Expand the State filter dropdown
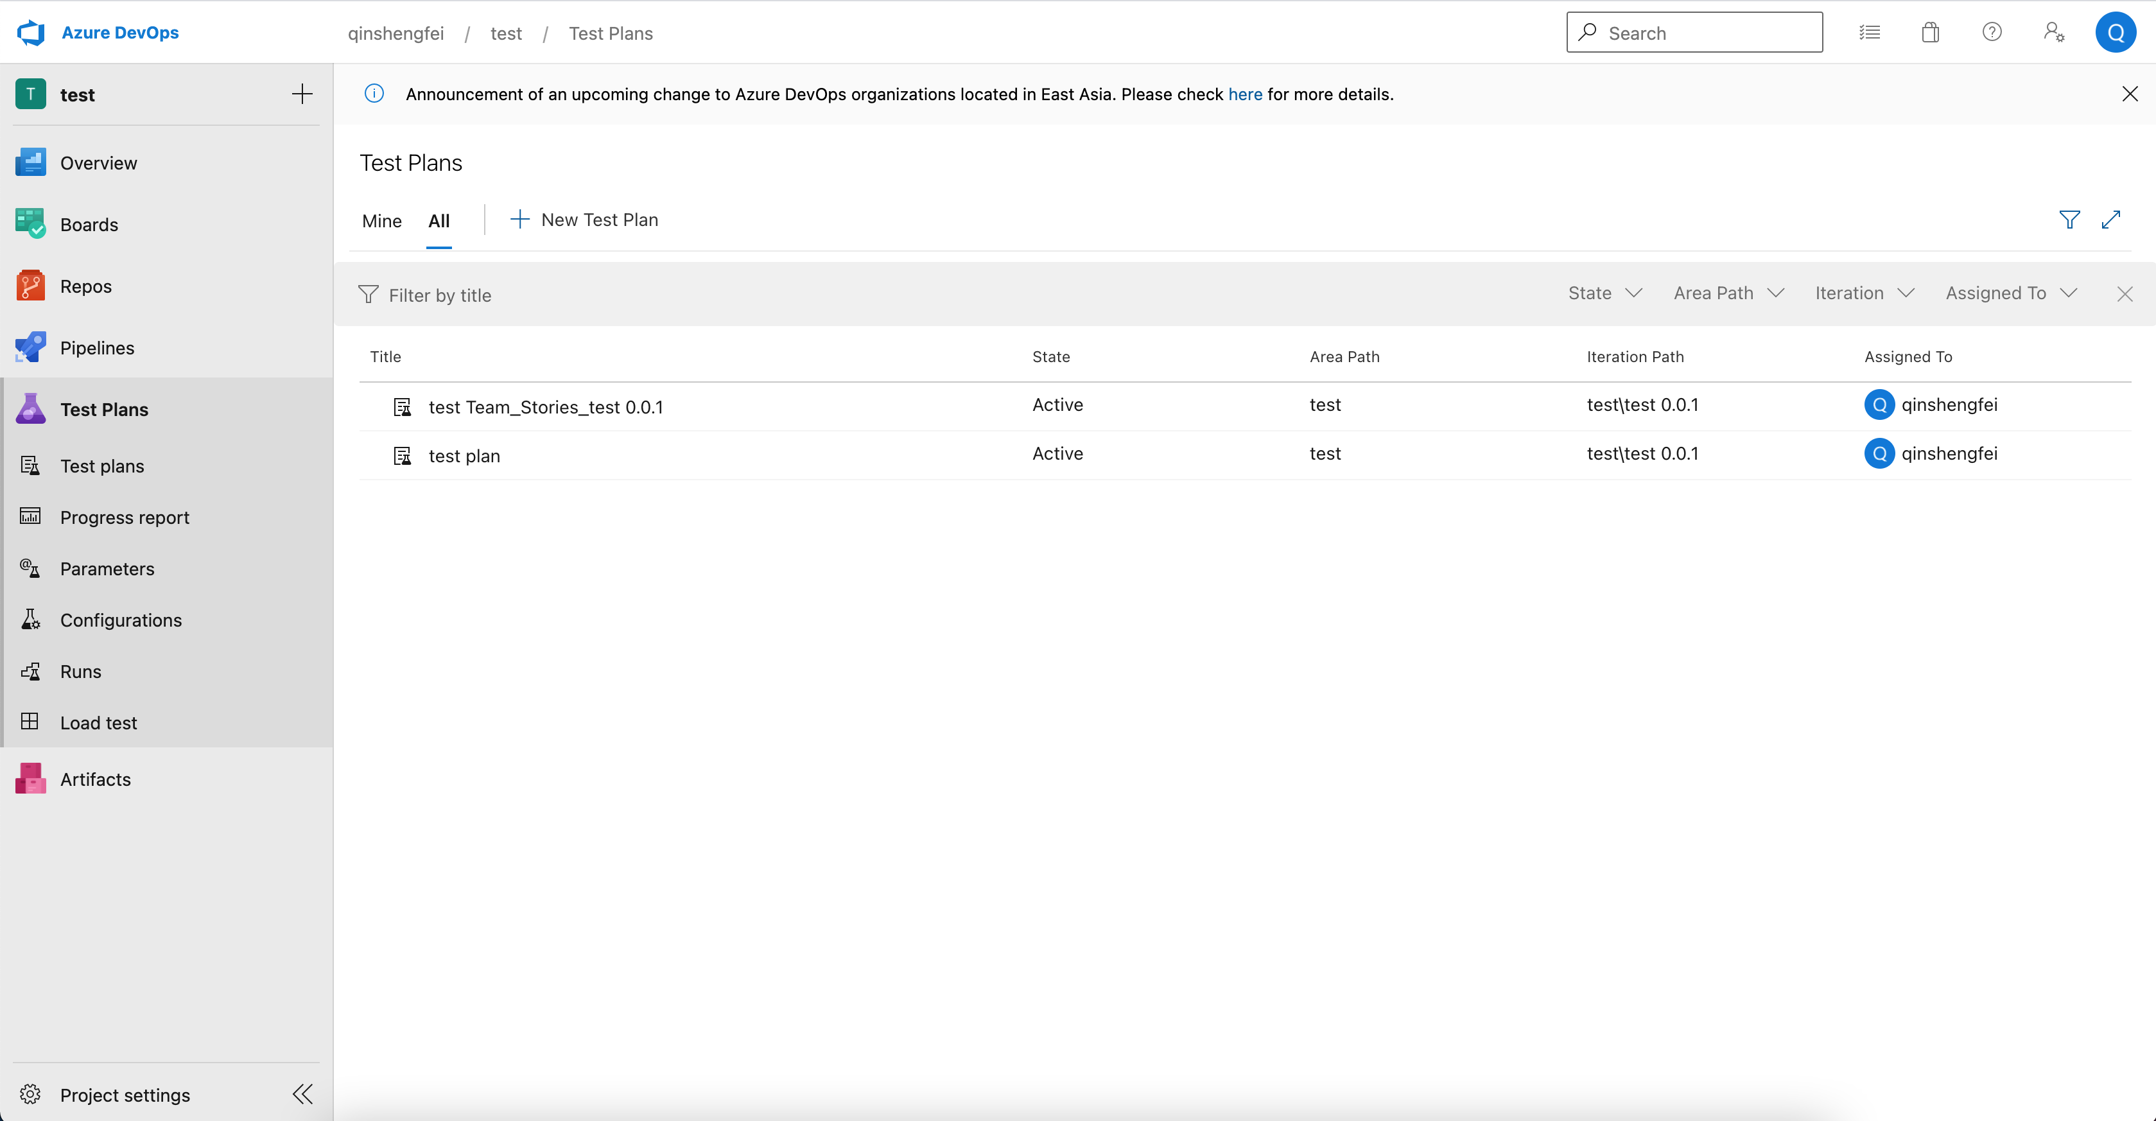2156x1121 pixels. [1604, 293]
